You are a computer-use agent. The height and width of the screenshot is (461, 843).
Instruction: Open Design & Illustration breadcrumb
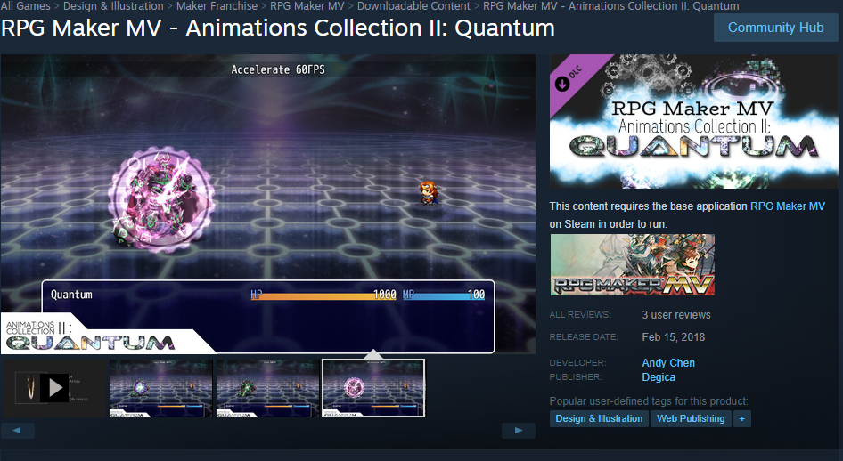(x=113, y=6)
